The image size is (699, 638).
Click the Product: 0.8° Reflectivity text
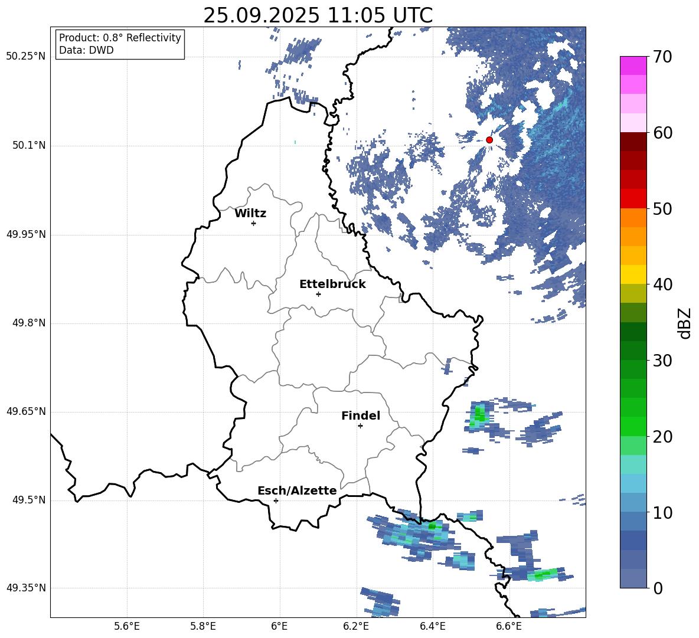(x=120, y=38)
